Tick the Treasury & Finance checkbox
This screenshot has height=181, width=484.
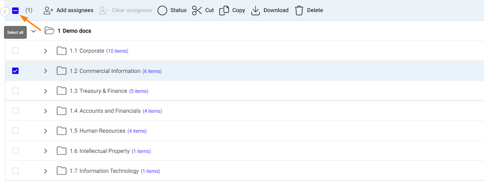click(15, 91)
